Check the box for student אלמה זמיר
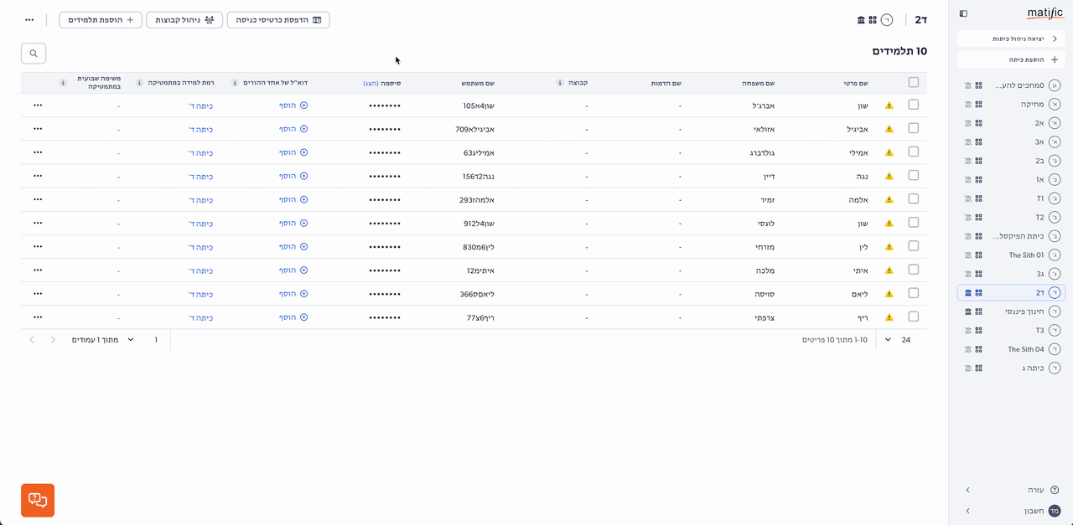Screen dimensions: 1073x525 point(914,198)
